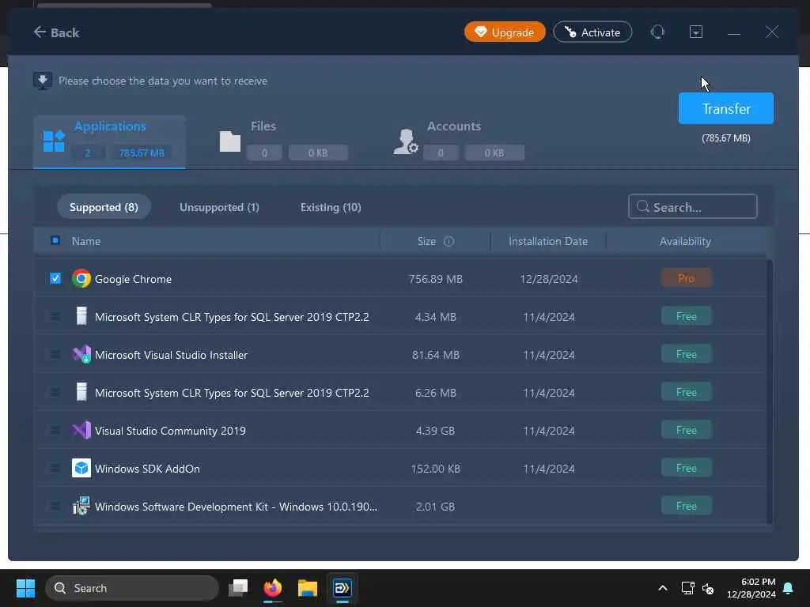Check the Microsoft Visual Studio Installer checkbox

[x=55, y=355]
